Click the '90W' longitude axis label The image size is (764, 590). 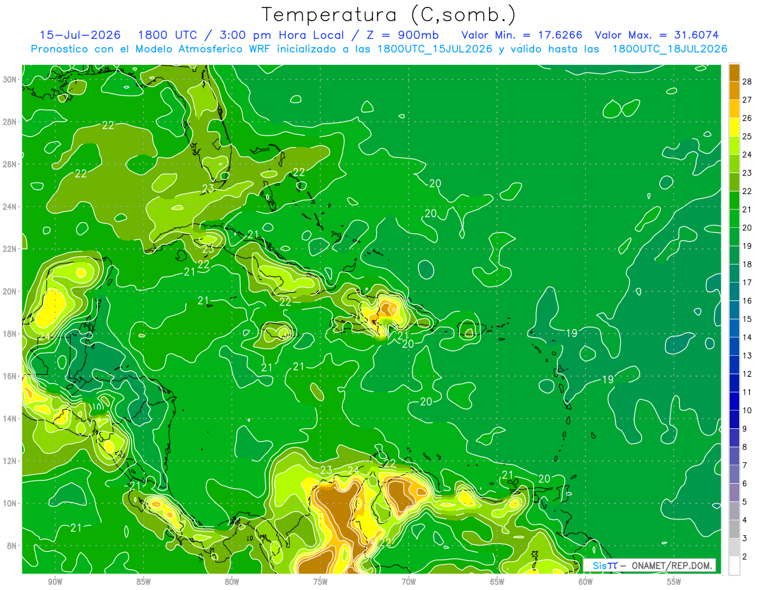pyautogui.click(x=55, y=582)
